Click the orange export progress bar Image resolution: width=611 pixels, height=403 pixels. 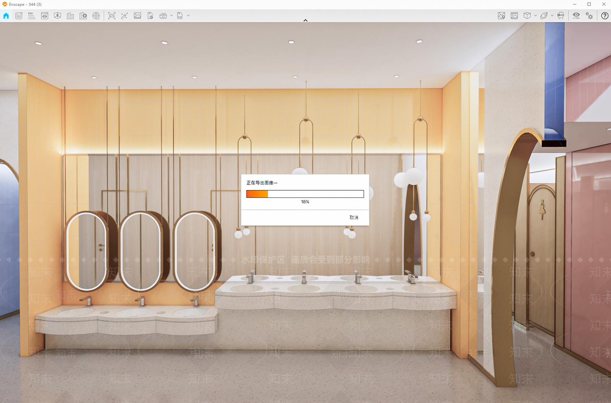[305, 194]
